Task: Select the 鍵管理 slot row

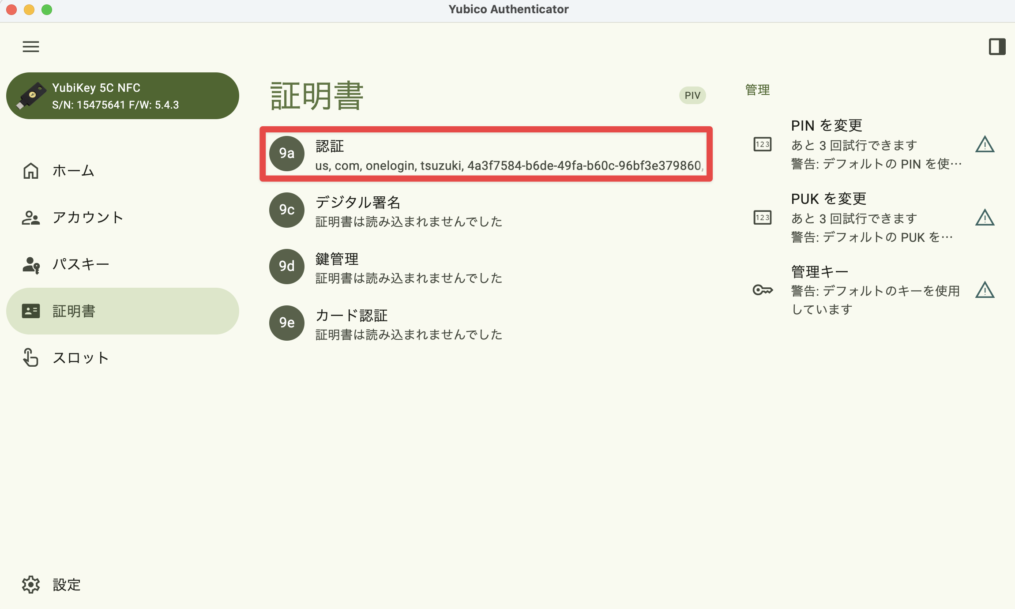Action: point(486,267)
